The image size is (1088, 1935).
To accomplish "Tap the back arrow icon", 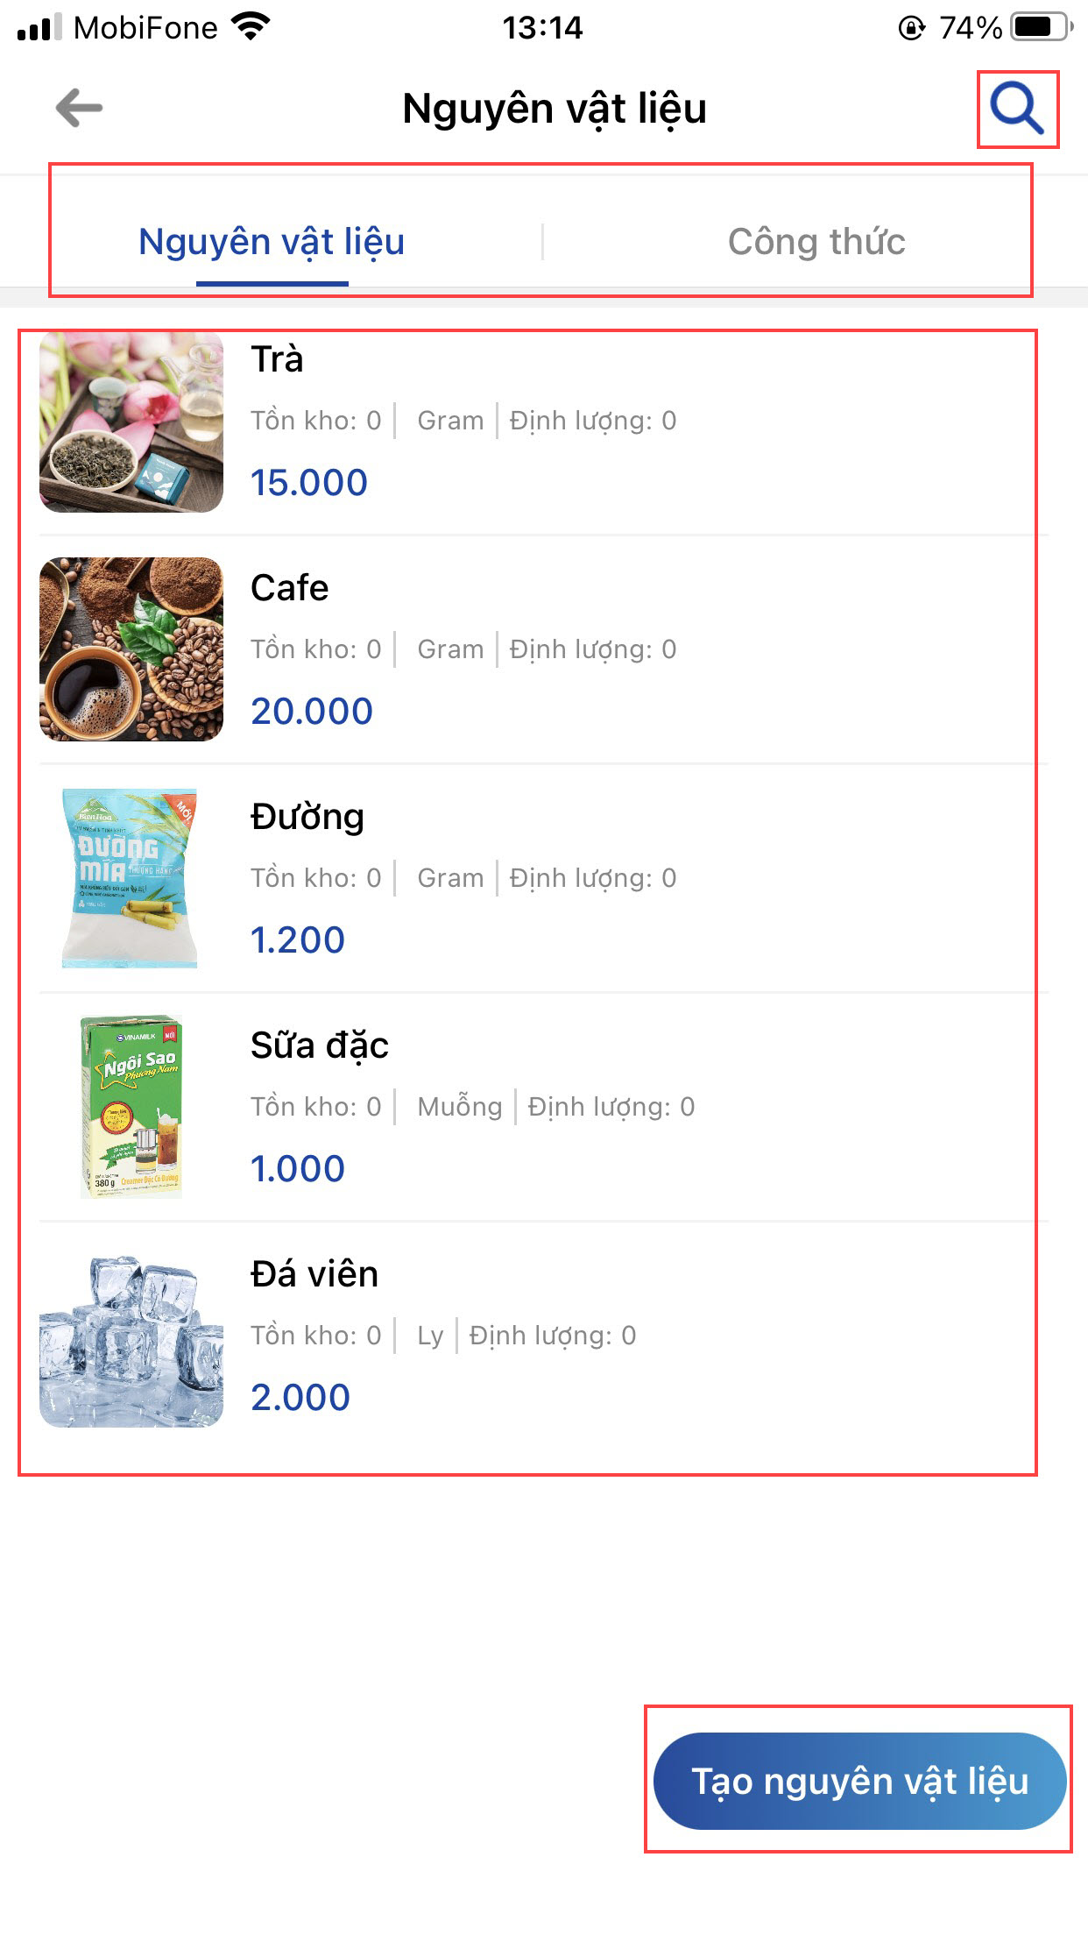I will [79, 109].
